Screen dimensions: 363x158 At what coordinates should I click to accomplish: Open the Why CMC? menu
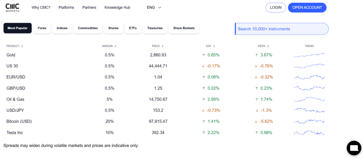41,7
